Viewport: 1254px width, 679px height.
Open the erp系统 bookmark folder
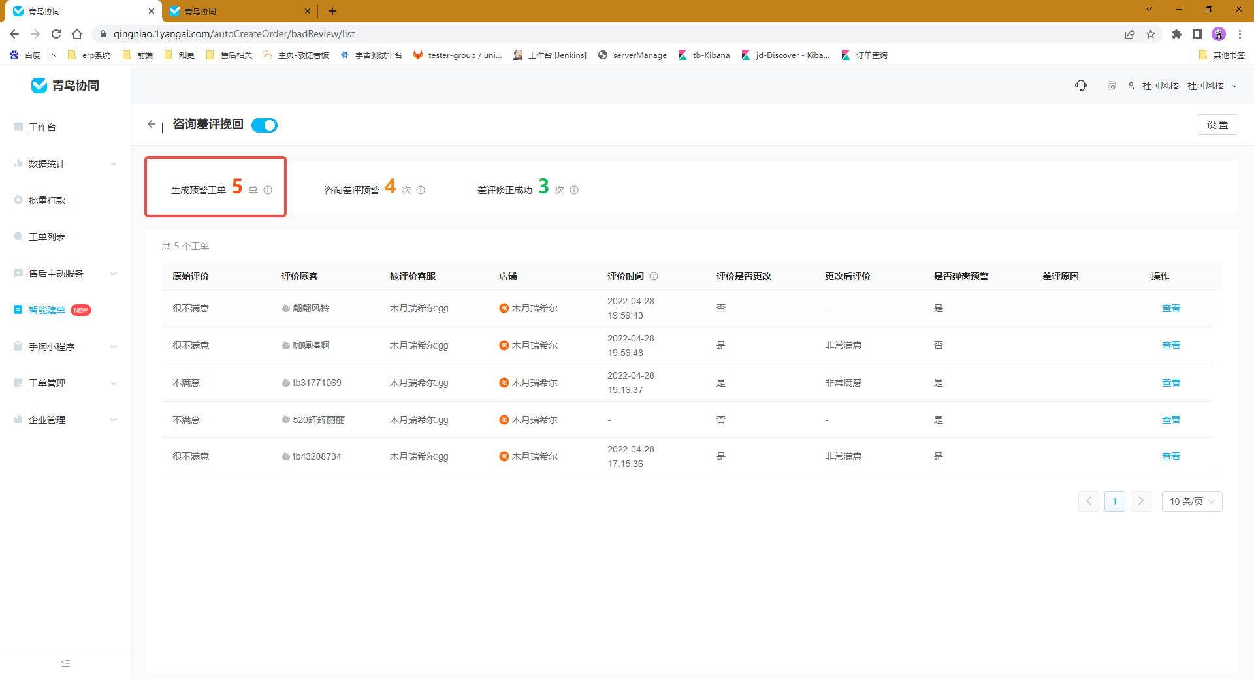tap(89, 55)
